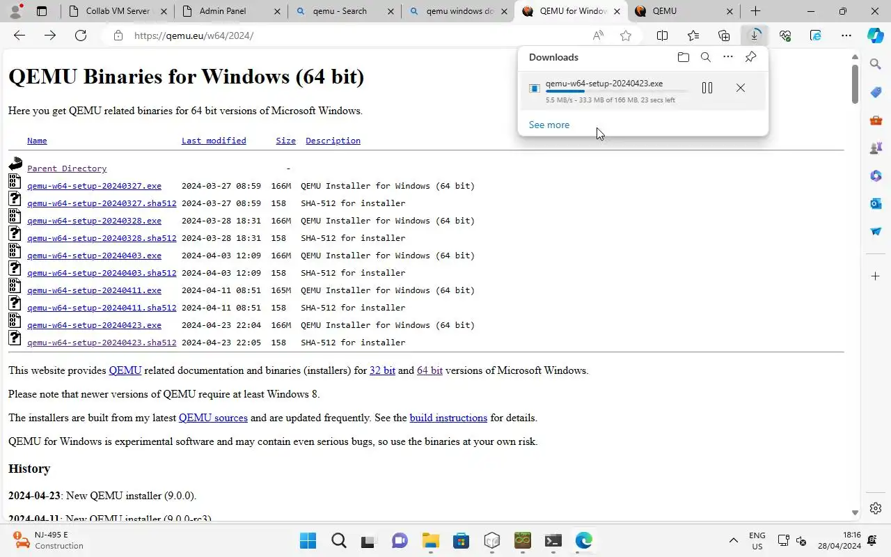
Task: Reload the current page
Action: tap(81, 36)
